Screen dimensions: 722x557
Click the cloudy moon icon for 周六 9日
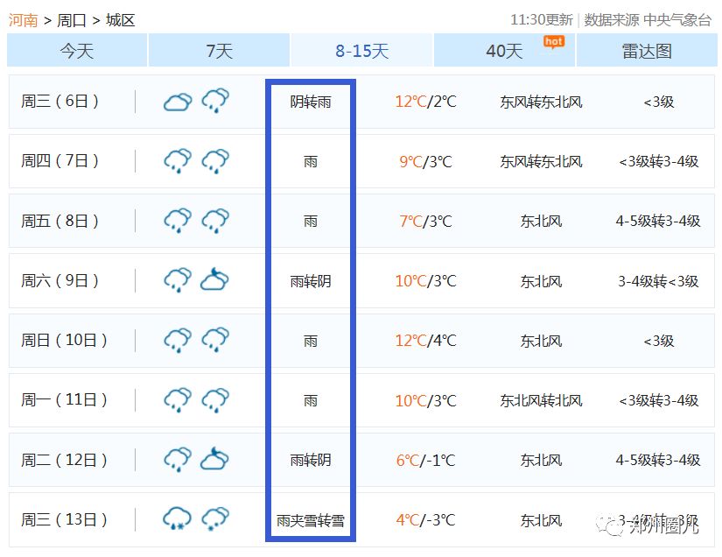click(215, 280)
